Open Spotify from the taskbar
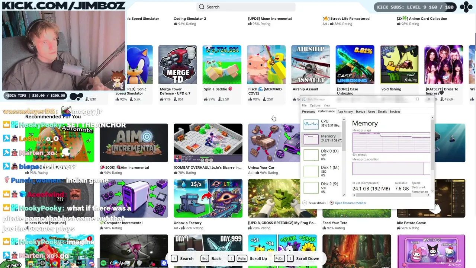Screen dimensions: 476x268 click(103, 263)
